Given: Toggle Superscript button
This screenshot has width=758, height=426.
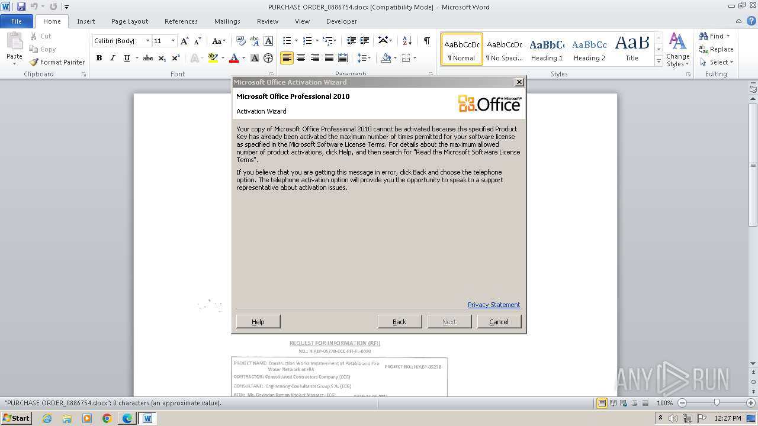Looking at the screenshot, I should (176, 58).
